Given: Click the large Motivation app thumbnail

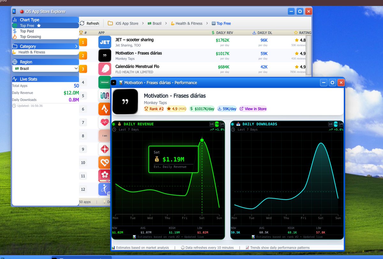Looking at the screenshot, I should coord(125,102).
